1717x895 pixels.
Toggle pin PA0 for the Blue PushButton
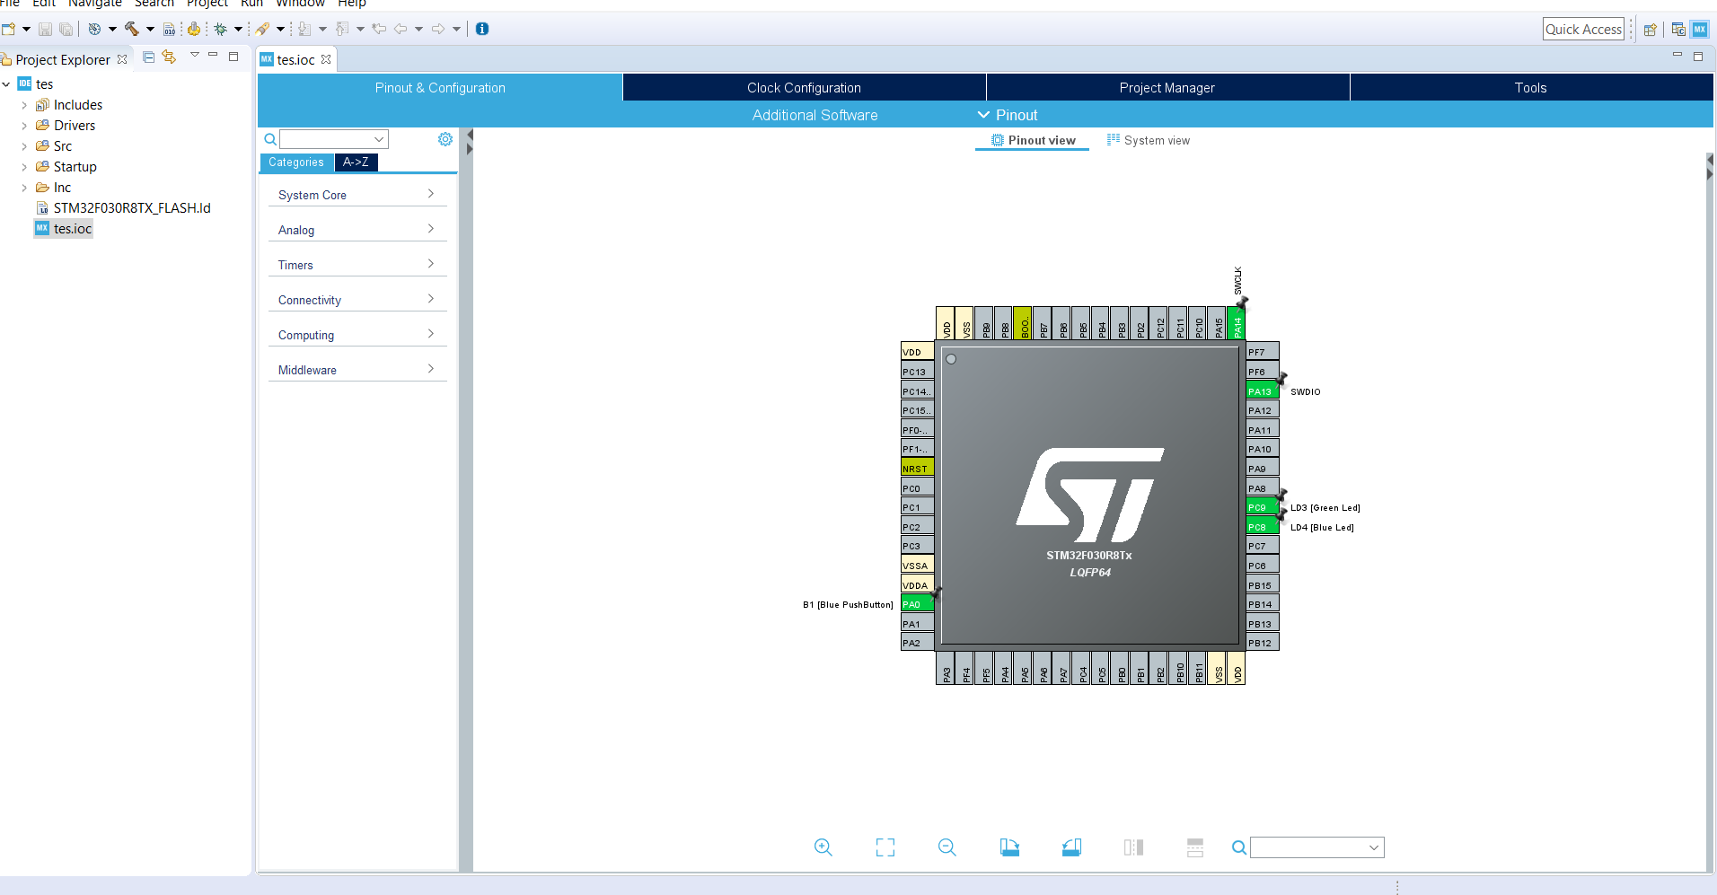916,603
